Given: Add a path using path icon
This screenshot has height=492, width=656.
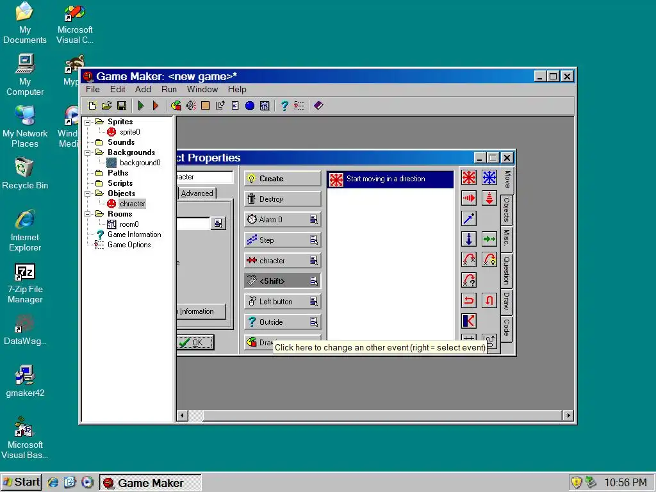Looking at the screenshot, I should 220,106.
